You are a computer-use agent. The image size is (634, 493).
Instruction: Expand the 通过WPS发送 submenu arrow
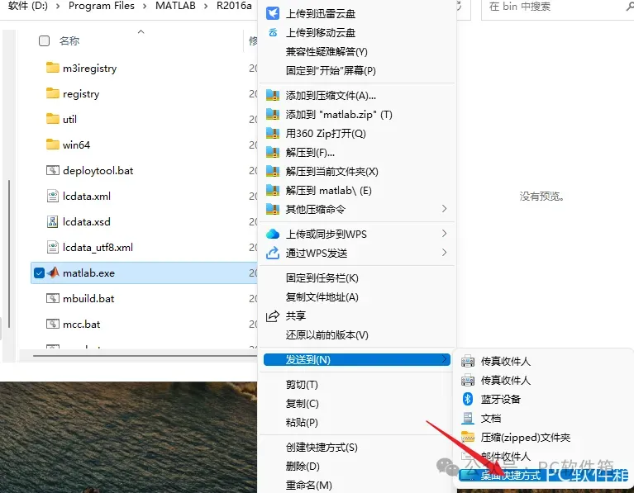(444, 253)
